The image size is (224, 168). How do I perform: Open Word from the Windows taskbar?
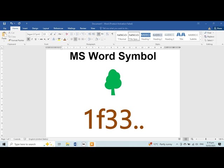pyautogui.click(x=76, y=144)
